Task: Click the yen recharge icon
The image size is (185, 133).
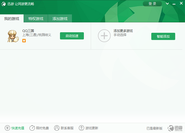Action: [7, 128]
